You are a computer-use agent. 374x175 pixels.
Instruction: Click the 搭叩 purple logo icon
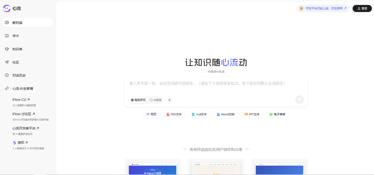[x=14, y=143]
